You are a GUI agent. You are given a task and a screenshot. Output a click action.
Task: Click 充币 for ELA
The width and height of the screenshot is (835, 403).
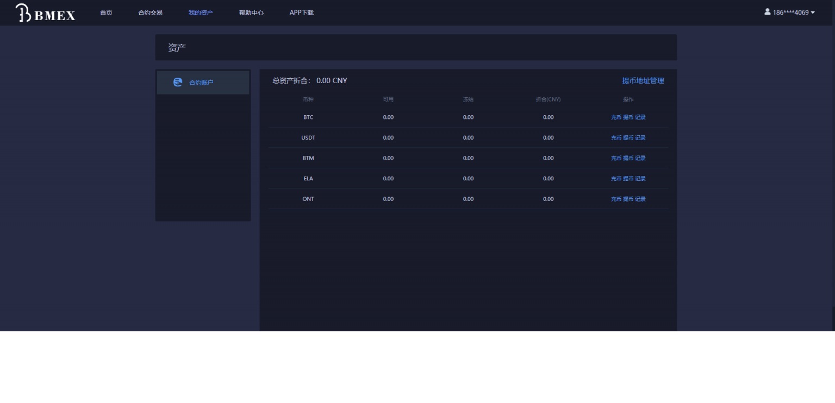pos(616,179)
